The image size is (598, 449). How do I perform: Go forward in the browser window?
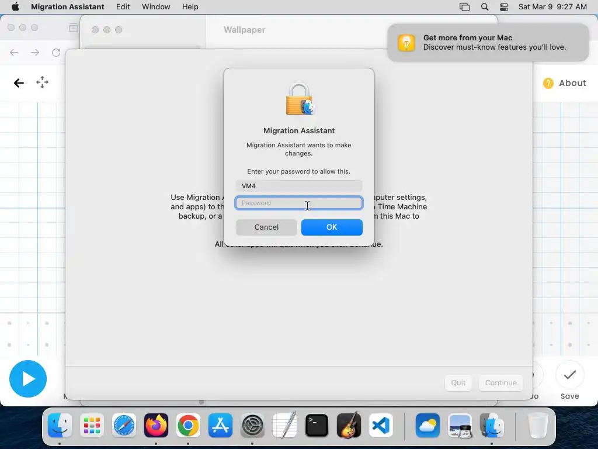click(34, 52)
